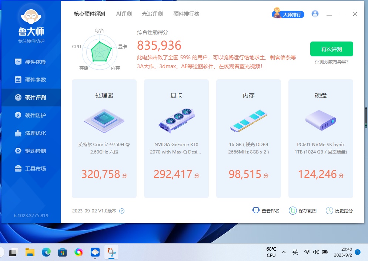Click the notification badge showing 3
This screenshot has width=368, height=261.
pyautogui.click(x=358, y=252)
